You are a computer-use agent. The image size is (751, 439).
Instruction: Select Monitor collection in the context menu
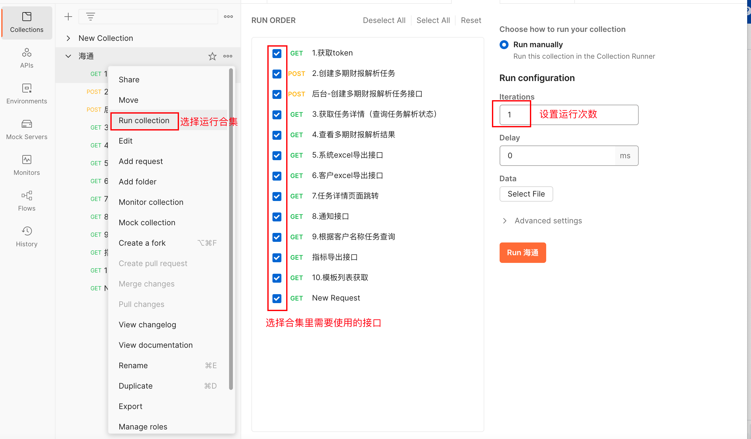point(151,202)
